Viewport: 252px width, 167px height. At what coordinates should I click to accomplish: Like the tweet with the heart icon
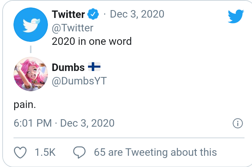tap(20, 152)
